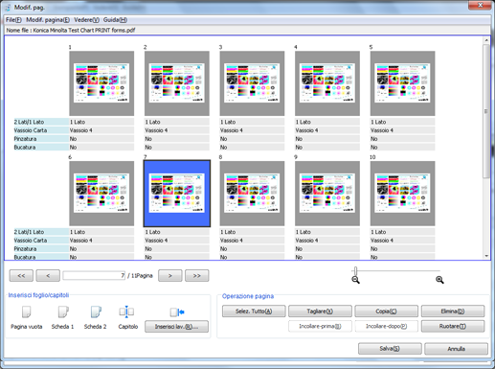
Task: Insert a blank page (Pagina vuota) icon
Action: [26, 311]
